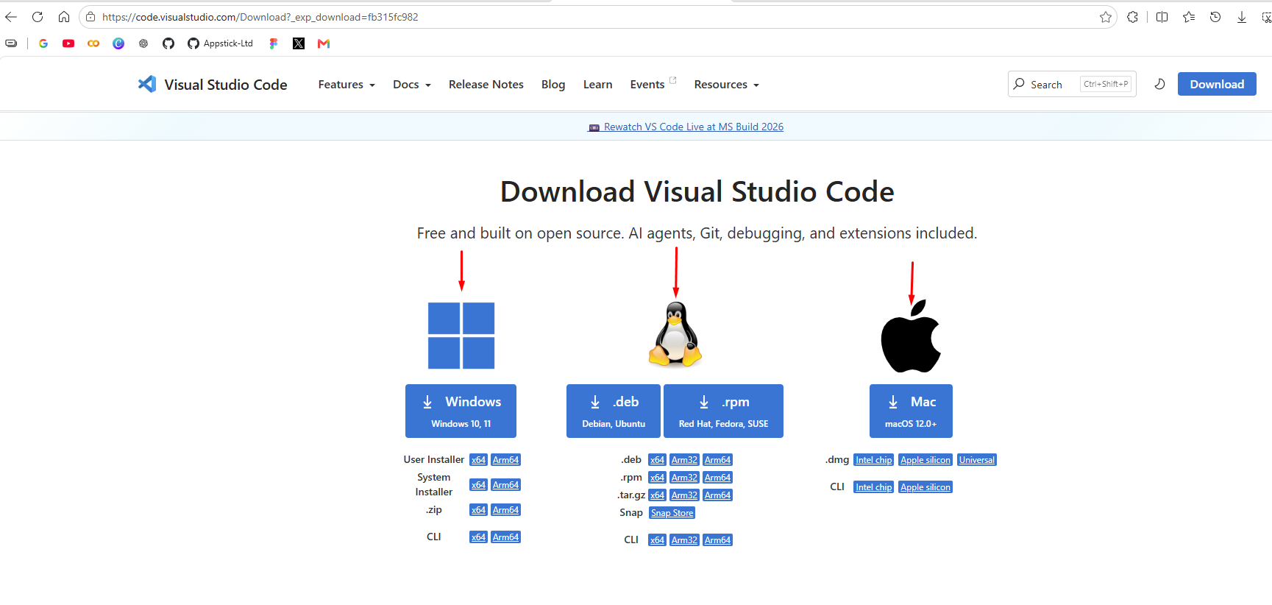Screen dimensions: 1272x605
Task: Open the Snap Store link
Action: pos(672,513)
